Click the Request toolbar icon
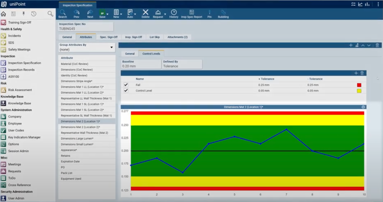The height and width of the screenshot is (202, 383). point(158,14)
